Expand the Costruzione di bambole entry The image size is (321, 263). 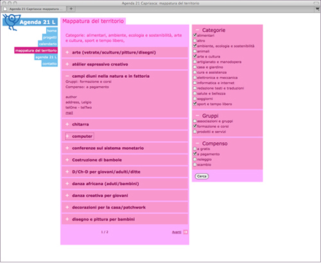67,160
